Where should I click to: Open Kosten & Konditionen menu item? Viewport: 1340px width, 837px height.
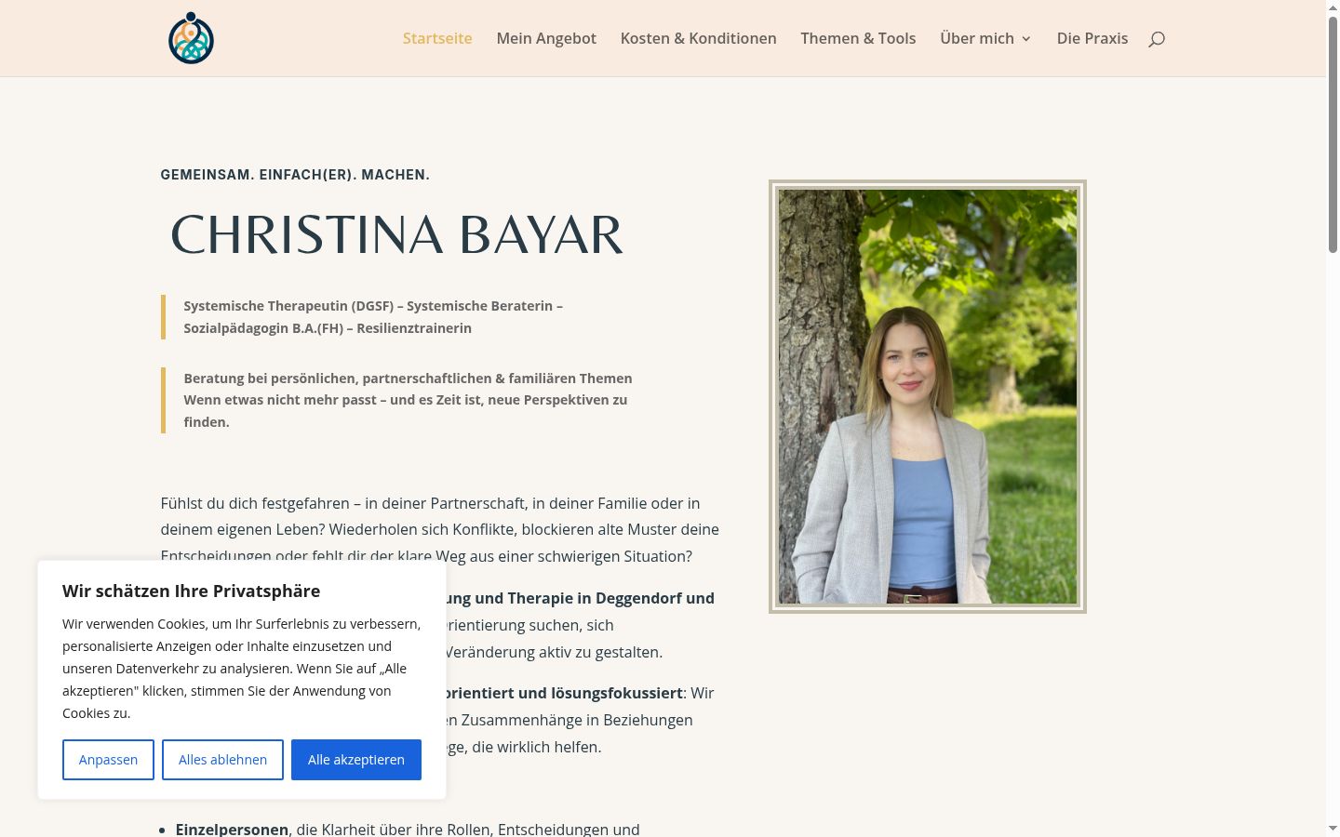click(699, 38)
